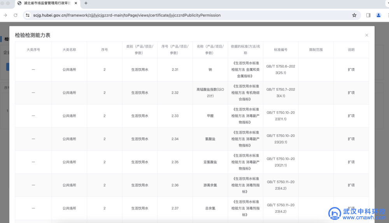389x223 pixels.
Task: Click the 游离余氯 parameter name cell
Action: click(210, 185)
